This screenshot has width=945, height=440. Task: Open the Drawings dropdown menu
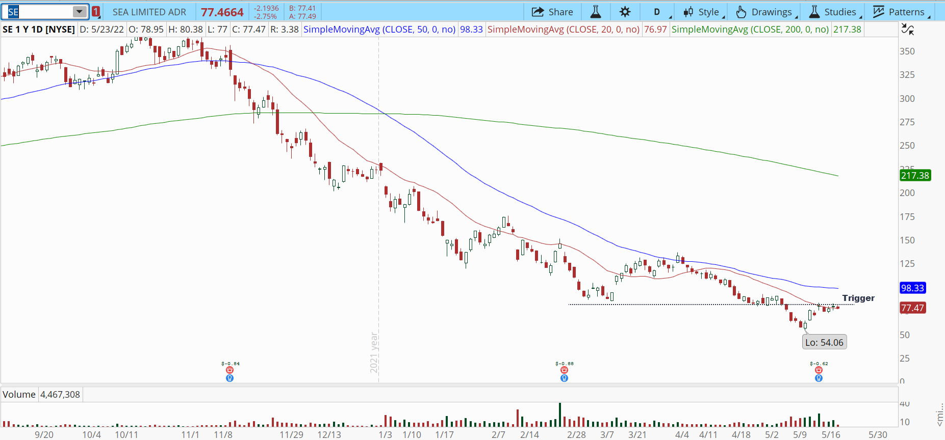(x=767, y=12)
